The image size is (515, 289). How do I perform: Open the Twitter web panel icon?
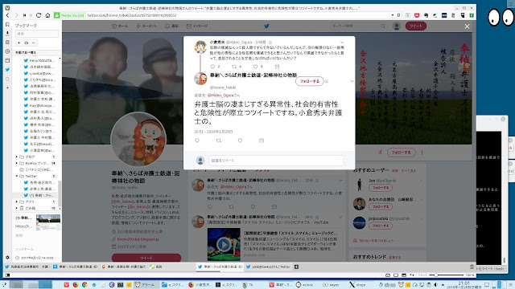(7, 70)
